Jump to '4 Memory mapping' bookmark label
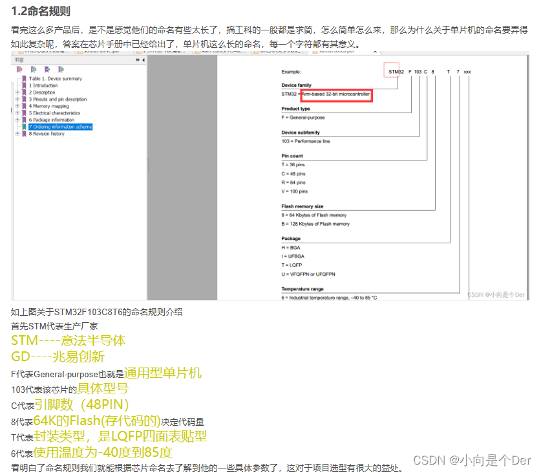 (x=48, y=106)
